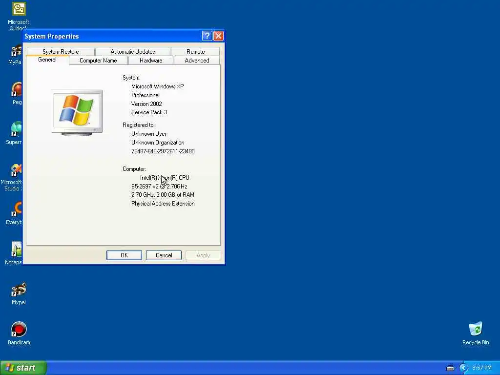Close the System Properties dialog
This screenshot has width=500, height=375.
[218, 36]
